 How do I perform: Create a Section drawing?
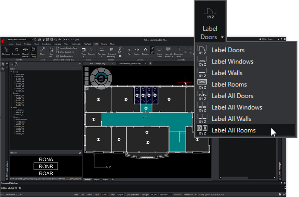click(x=137, y=51)
